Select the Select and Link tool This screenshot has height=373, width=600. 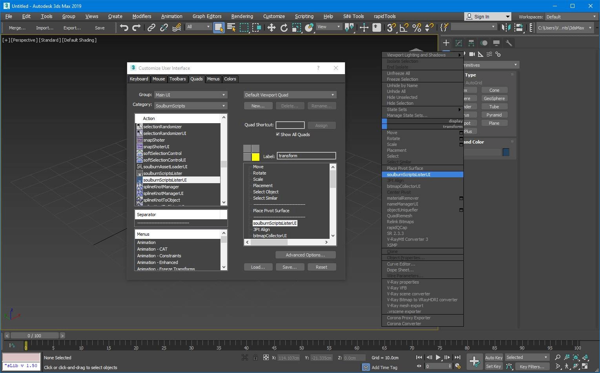(151, 27)
